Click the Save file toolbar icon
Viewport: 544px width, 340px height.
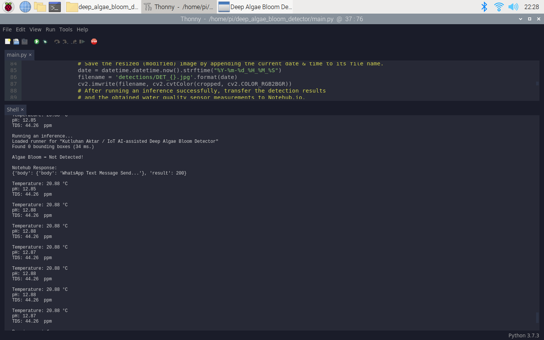25,42
